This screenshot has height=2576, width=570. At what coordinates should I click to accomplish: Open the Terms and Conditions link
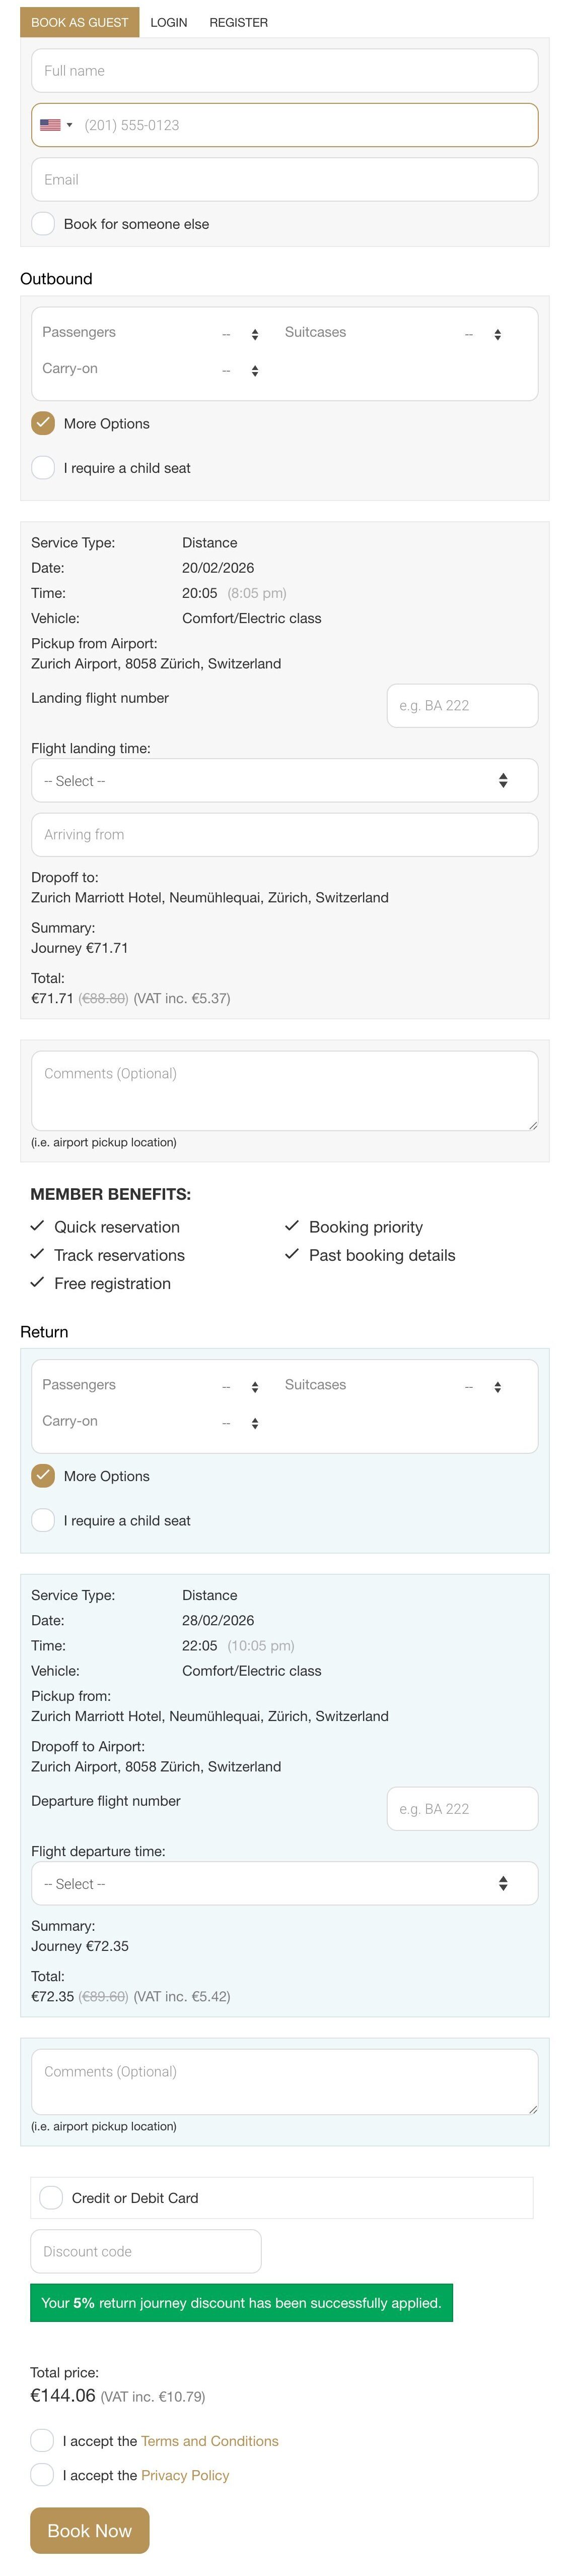pyautogui.click(x=209, y=2440)
